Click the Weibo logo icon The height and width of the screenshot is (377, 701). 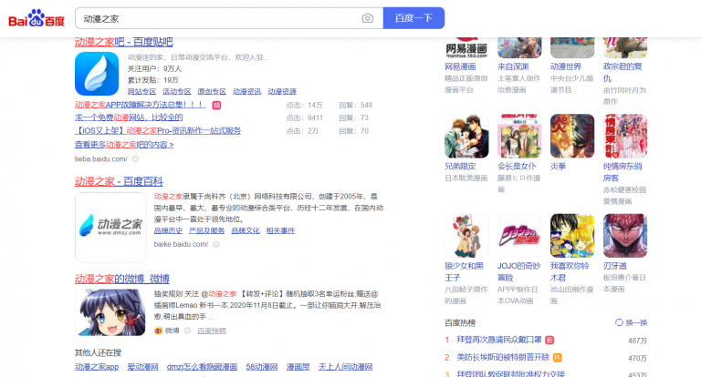coord(158,331)
